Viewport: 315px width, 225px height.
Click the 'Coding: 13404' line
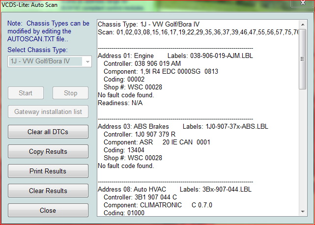coord(124,150)
